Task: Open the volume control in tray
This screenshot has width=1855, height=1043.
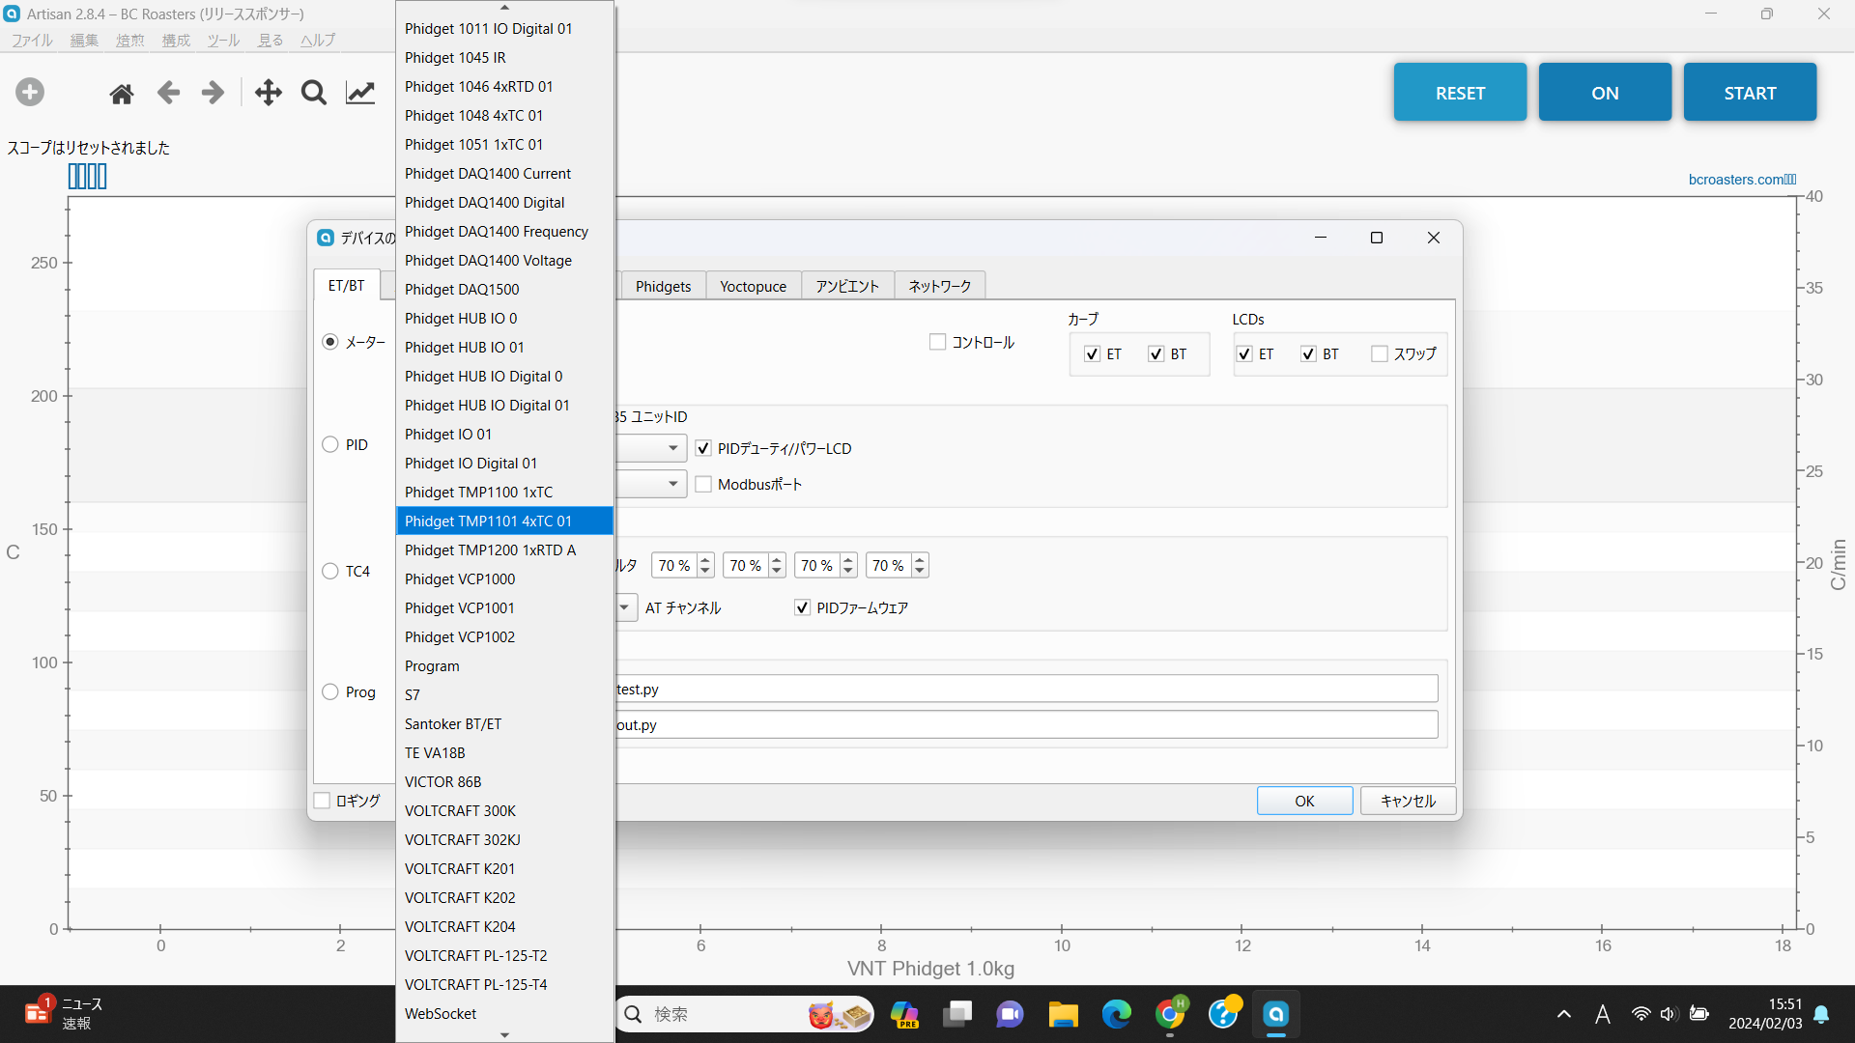Action: pos(1669,1014)
